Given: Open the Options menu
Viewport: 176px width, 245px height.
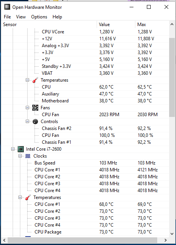Looking at the screenshot, I should coord(39,17).
